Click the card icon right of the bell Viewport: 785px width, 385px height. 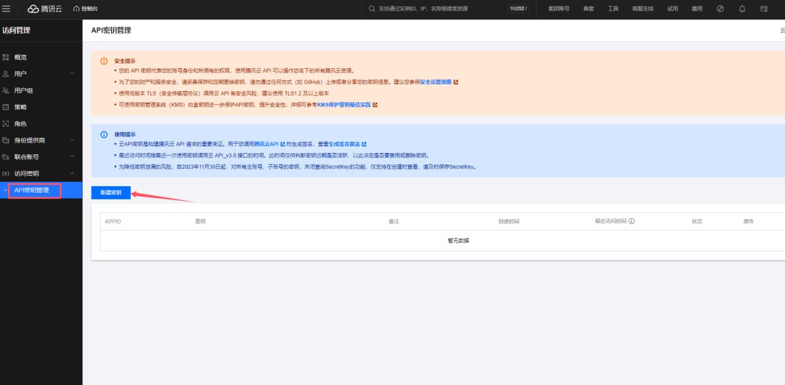coord(763,9)
